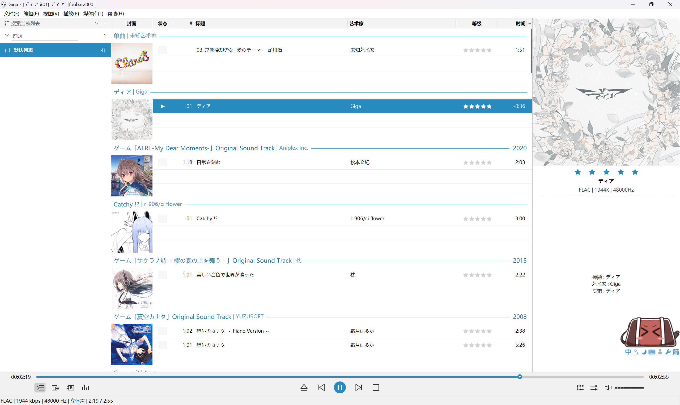The width and height of the screenshot is (680, 405).
Task: Change the playback order icon
Action: [x=594, y=388]
